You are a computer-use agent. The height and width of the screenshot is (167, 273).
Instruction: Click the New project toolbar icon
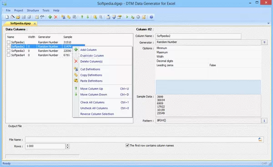click(x=7, y=17)
